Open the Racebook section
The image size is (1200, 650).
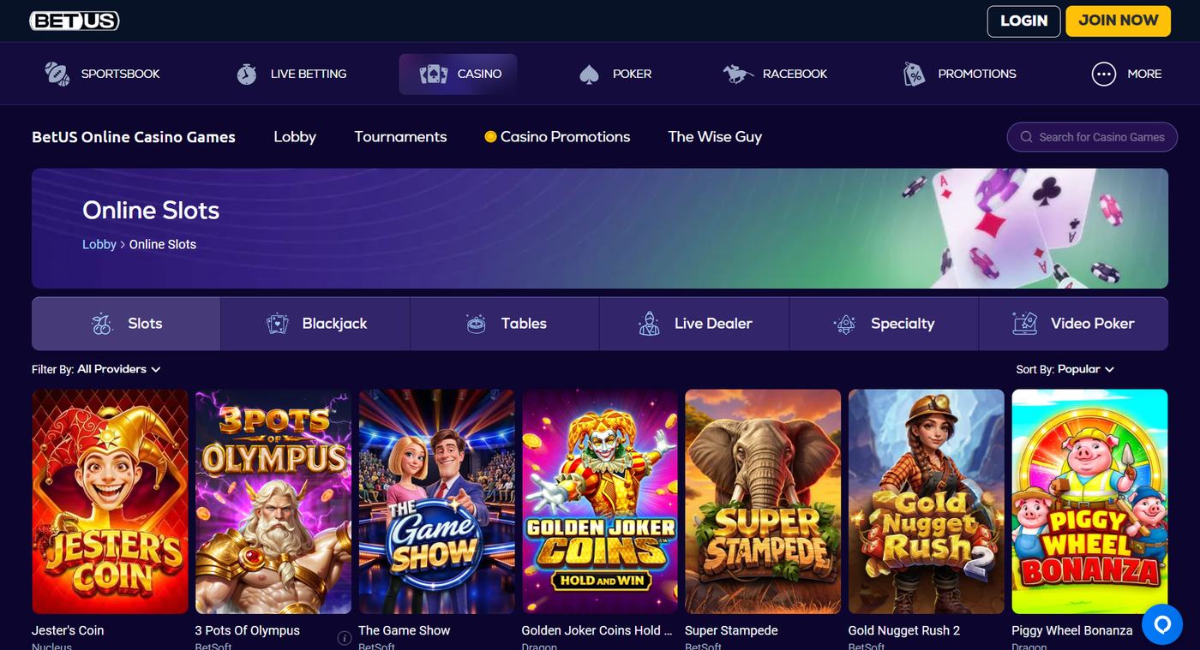[775, 74]
